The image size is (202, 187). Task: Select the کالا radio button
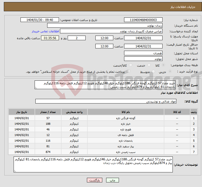pos(164,65)
